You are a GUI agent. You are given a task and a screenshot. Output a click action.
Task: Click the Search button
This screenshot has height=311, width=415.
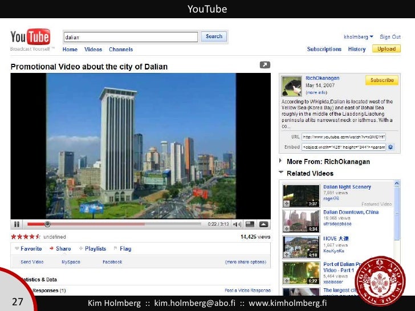[214, 36]
